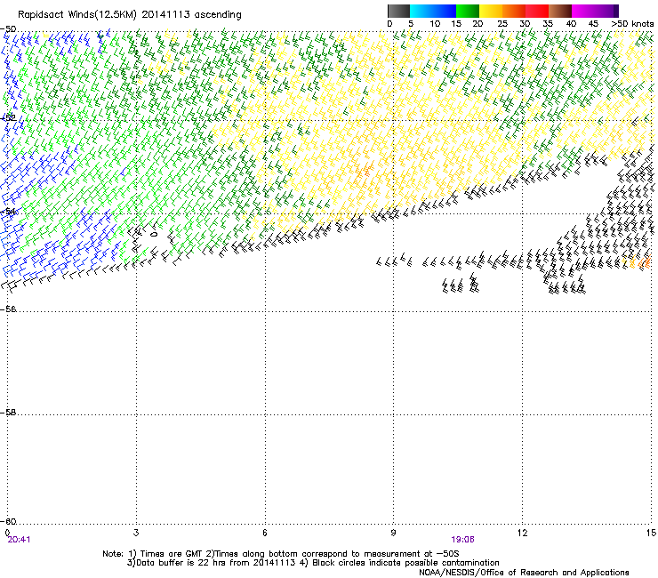Click the '-60' latitude axis label

pos(8,521)
